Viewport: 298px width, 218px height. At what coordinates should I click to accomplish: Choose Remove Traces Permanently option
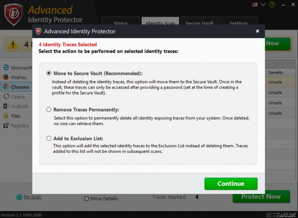[49, 109]
